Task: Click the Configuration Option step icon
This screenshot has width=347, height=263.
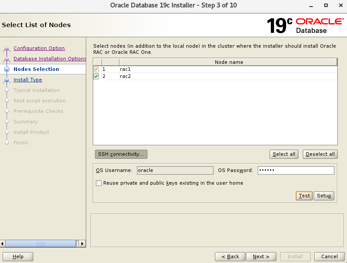Action: coord(7,49)
